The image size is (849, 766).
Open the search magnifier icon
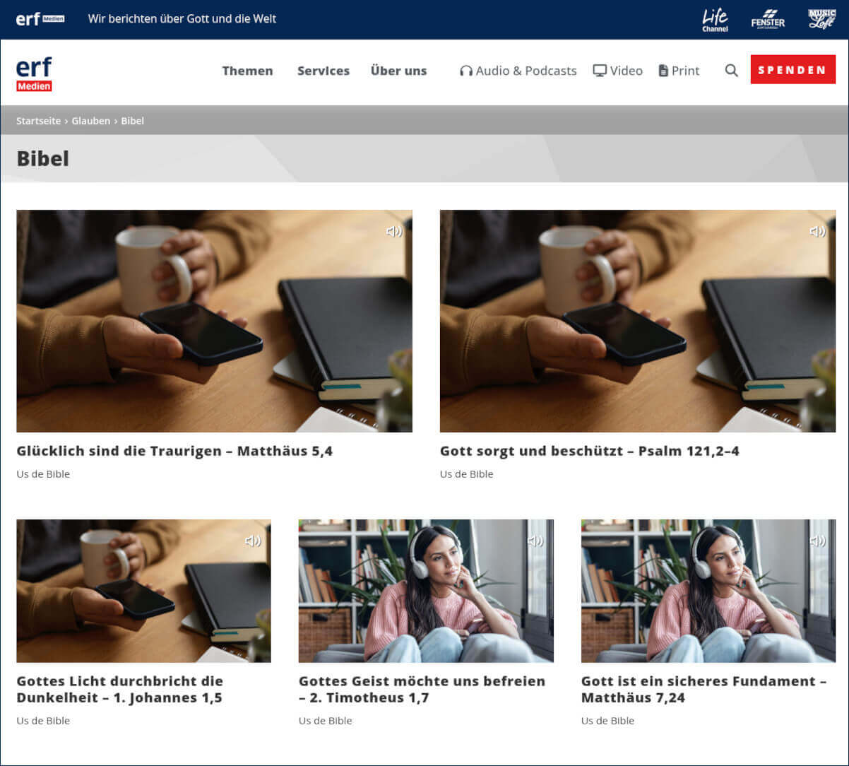pyautogui.click(x=731, y=70)
